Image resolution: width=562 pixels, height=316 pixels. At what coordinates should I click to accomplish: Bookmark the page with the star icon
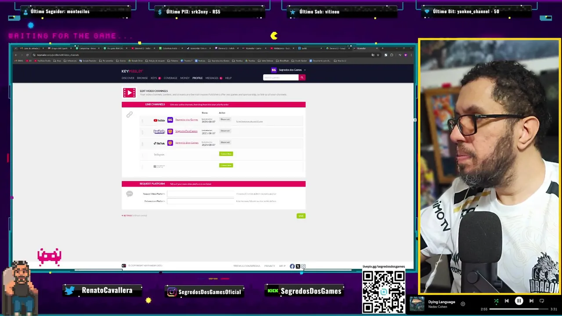tap(378, 55)
